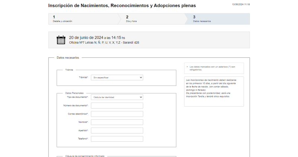Viewport: 298px width, 157px height.
Task: Focus the Teléfono input field
Action: pos(117,139)
